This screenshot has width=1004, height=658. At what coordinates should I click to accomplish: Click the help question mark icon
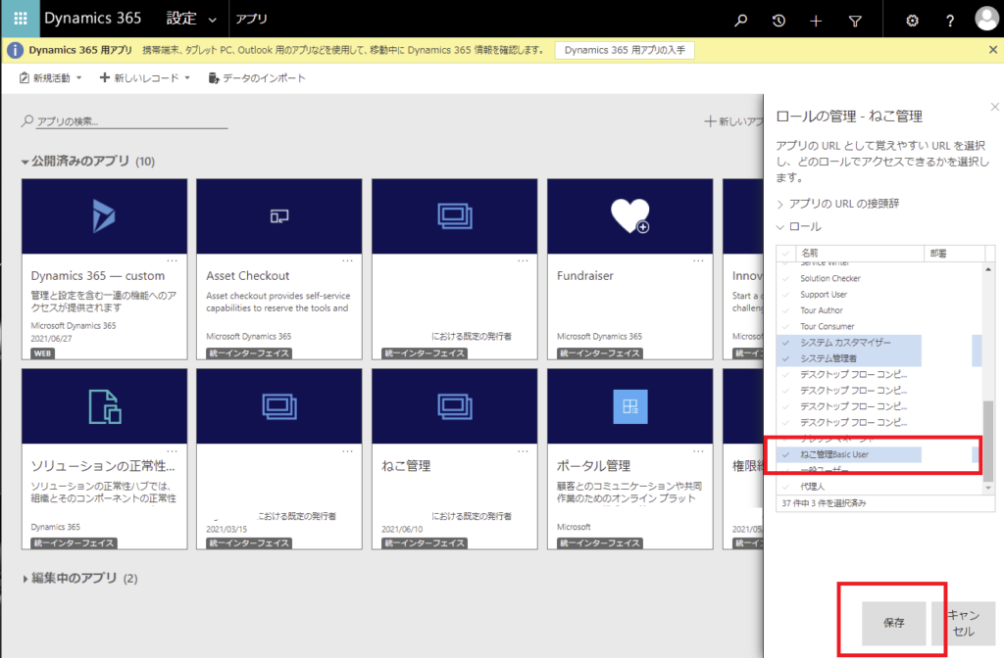950,22
